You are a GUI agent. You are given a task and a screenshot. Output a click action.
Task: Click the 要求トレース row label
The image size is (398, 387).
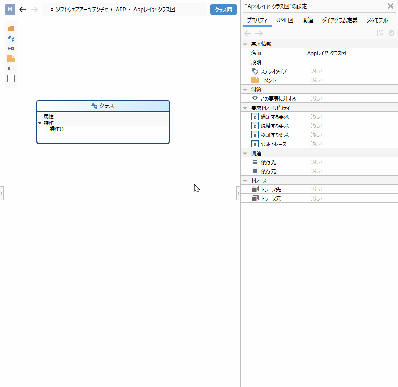(273, 144)
